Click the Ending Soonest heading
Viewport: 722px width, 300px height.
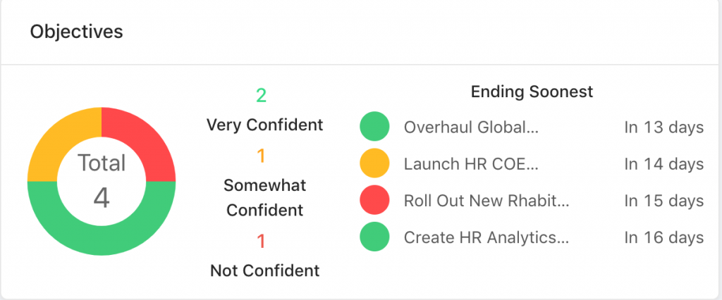click(x=532, y=92)
